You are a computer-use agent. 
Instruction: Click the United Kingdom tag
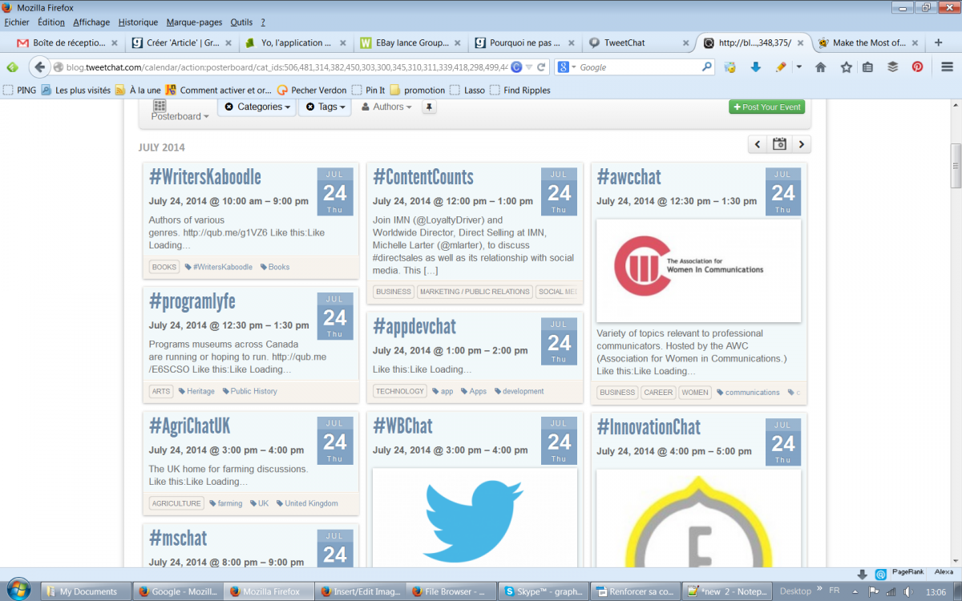point(307,503)
